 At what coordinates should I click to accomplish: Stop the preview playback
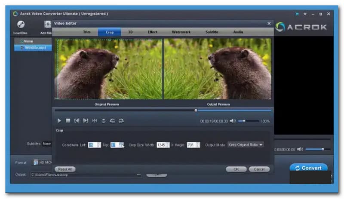pyautogui.click(x=68, y=121)
